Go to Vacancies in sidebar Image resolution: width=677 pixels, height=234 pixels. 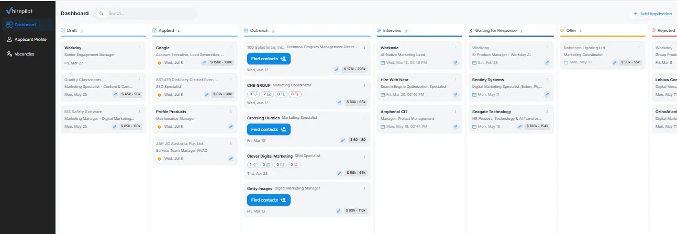pos(28,54)
